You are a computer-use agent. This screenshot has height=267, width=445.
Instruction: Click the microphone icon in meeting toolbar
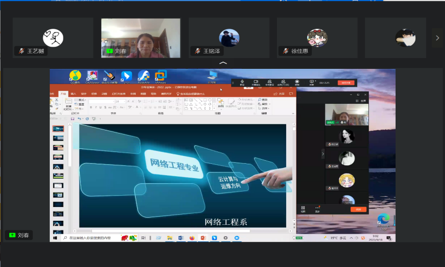tap(242, 82)
